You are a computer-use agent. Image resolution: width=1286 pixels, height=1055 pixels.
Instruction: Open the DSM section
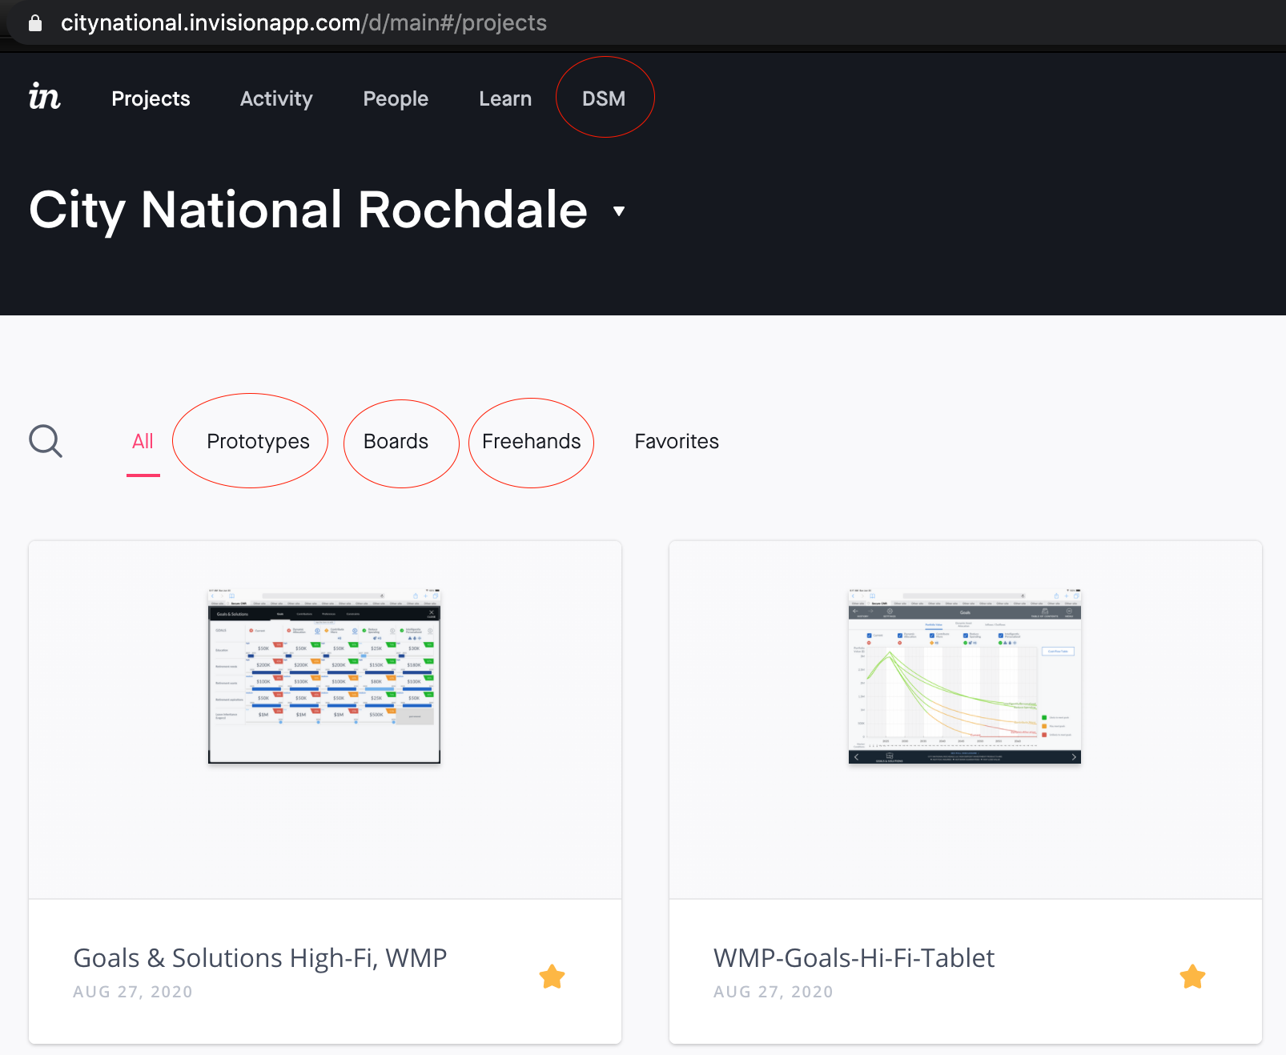605,98
